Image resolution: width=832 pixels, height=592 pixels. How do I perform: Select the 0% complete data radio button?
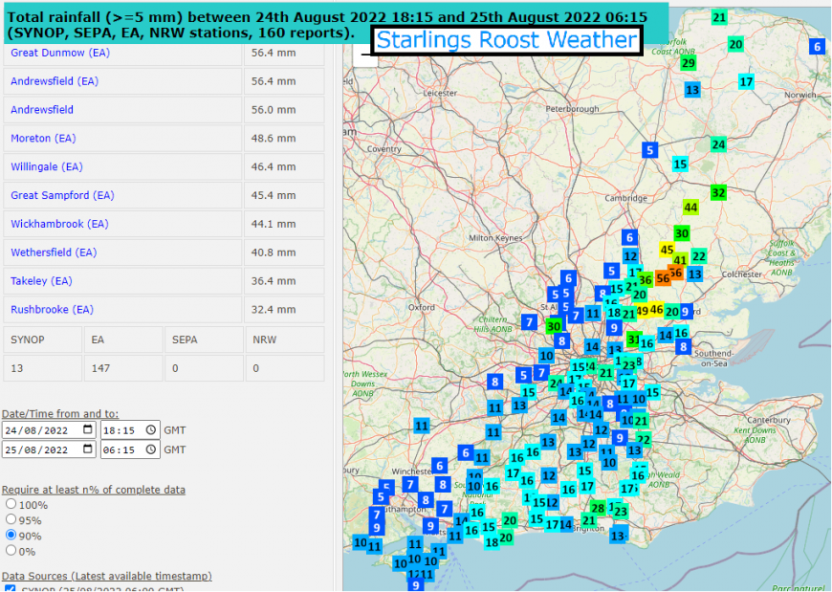[10, 552]
